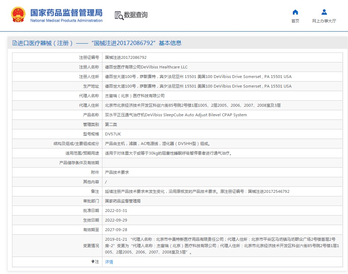Viewport: 348px width, 274px height.
Task: Click the 首页 text label
Action: click(295, 21)
